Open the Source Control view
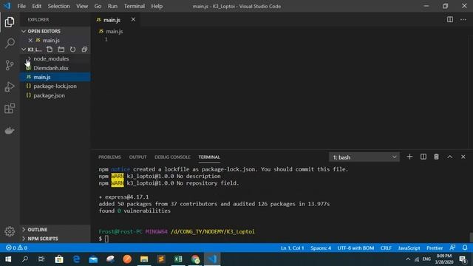This screenshot has width=473, height=266. (x=10, y=65)
